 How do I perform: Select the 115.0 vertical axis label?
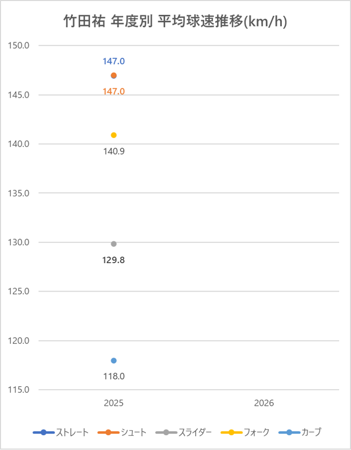click(19, 390)
